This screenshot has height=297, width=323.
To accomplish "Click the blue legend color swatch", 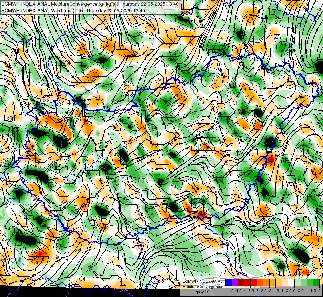I will tap(229, 282).
